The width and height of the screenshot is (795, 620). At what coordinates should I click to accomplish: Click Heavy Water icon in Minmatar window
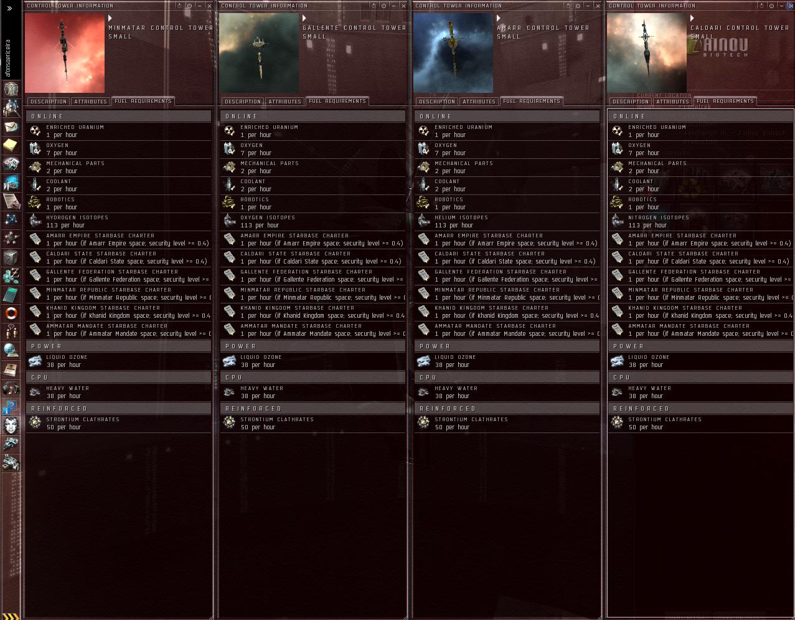click(x=35, y=392)
